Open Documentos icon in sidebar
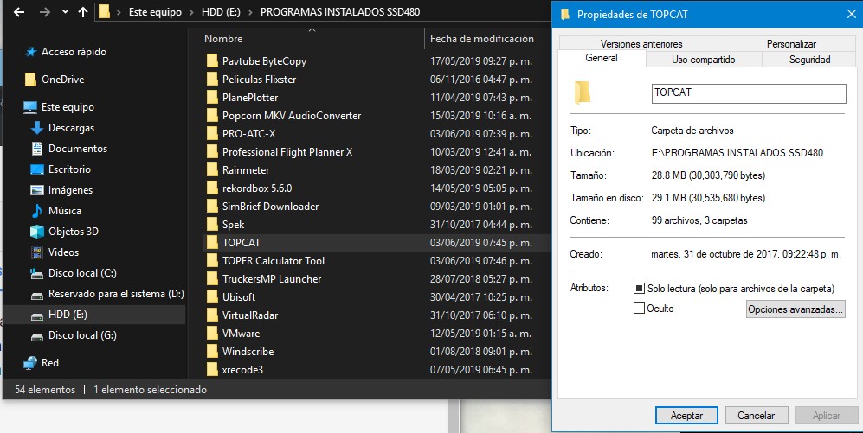This screenshot has height=433, width=863. (37, 149)
